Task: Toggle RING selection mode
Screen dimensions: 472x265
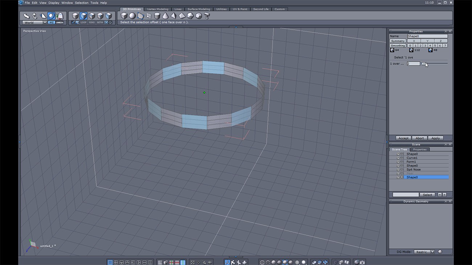Action: coord(92,22)
